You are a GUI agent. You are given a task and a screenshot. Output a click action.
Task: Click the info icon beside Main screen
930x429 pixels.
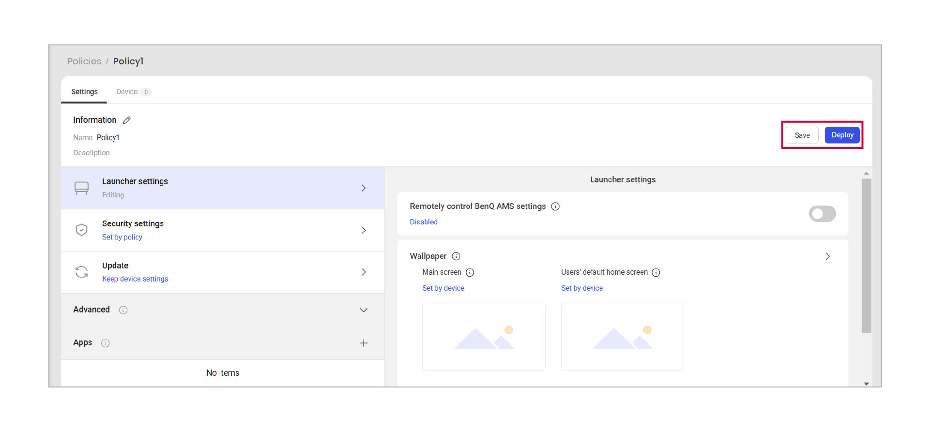pos(470,272)
